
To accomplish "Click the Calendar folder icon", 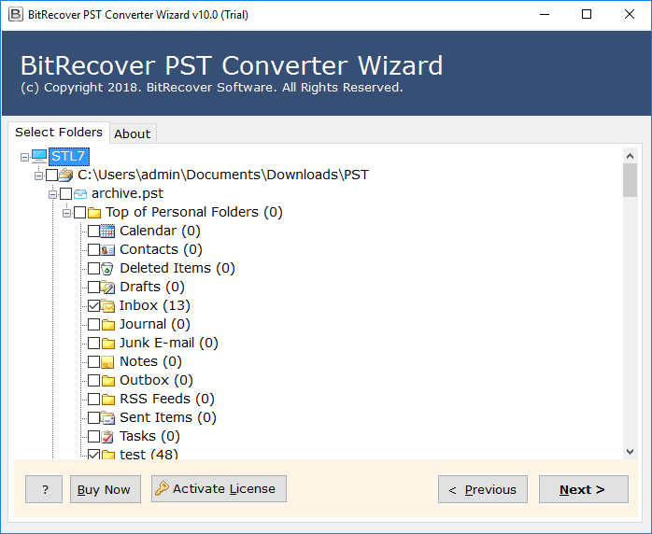I will [107, 231].
